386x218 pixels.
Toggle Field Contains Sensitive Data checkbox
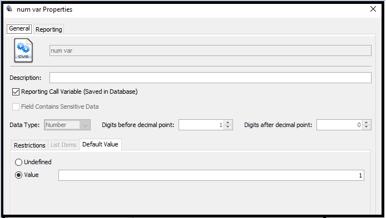[x=16, y=107]
